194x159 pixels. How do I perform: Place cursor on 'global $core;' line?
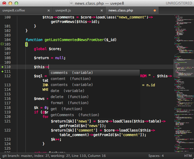pyautogui.click(x=48, y=49)
